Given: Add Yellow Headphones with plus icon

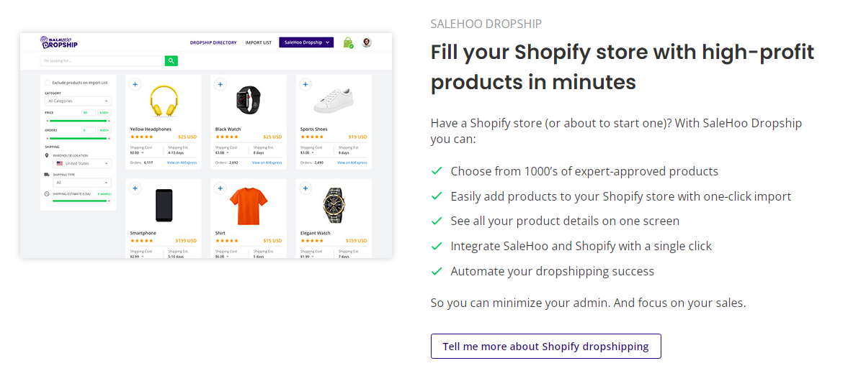Looking at the screenshot, I should pos(135,84).
